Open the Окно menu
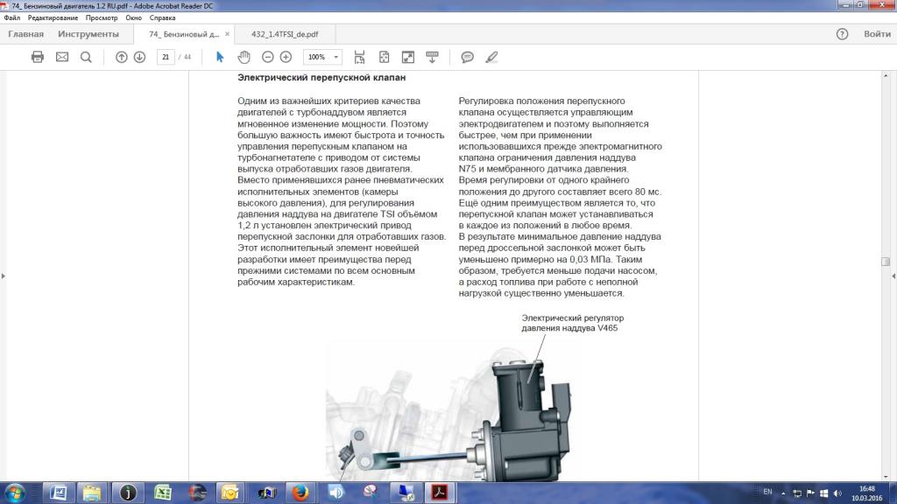The image size is (897, 504). point(133,17)
